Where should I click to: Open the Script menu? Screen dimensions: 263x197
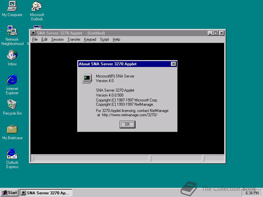click(x=104, y=39)
